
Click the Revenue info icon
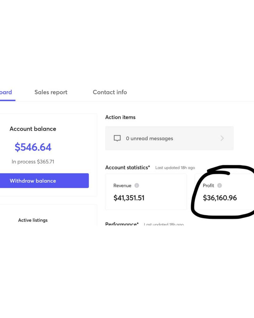137,185
